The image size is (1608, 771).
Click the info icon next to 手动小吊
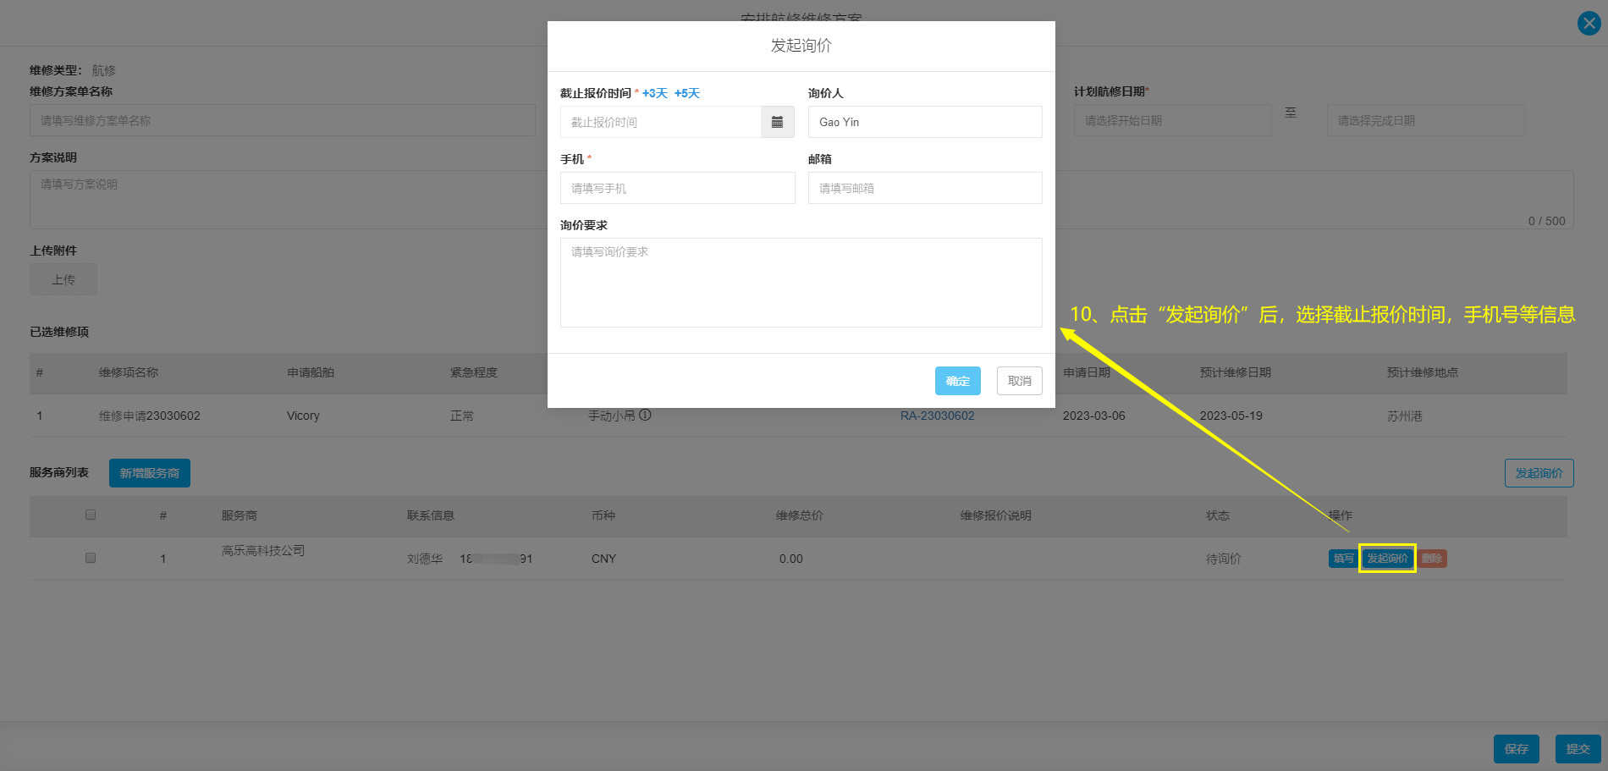[645, 416]
